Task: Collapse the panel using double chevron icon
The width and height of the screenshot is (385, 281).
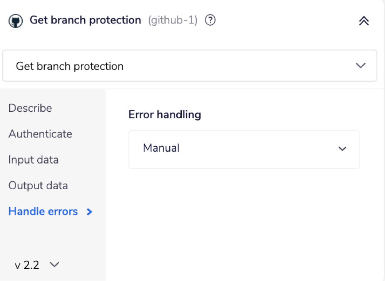Action: coord(363,21)
